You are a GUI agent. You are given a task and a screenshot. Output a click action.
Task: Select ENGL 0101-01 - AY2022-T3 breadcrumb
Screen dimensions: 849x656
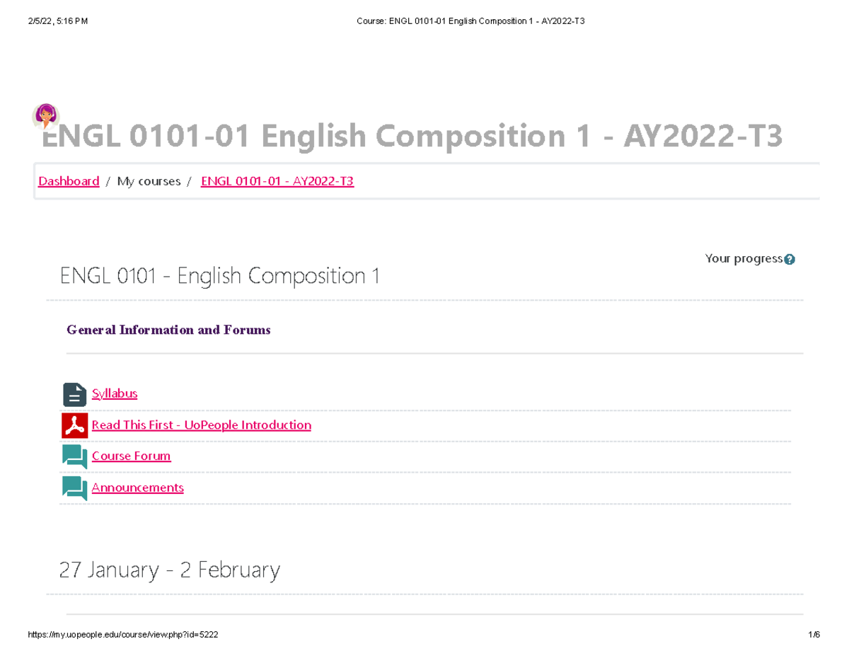point(277,180)
